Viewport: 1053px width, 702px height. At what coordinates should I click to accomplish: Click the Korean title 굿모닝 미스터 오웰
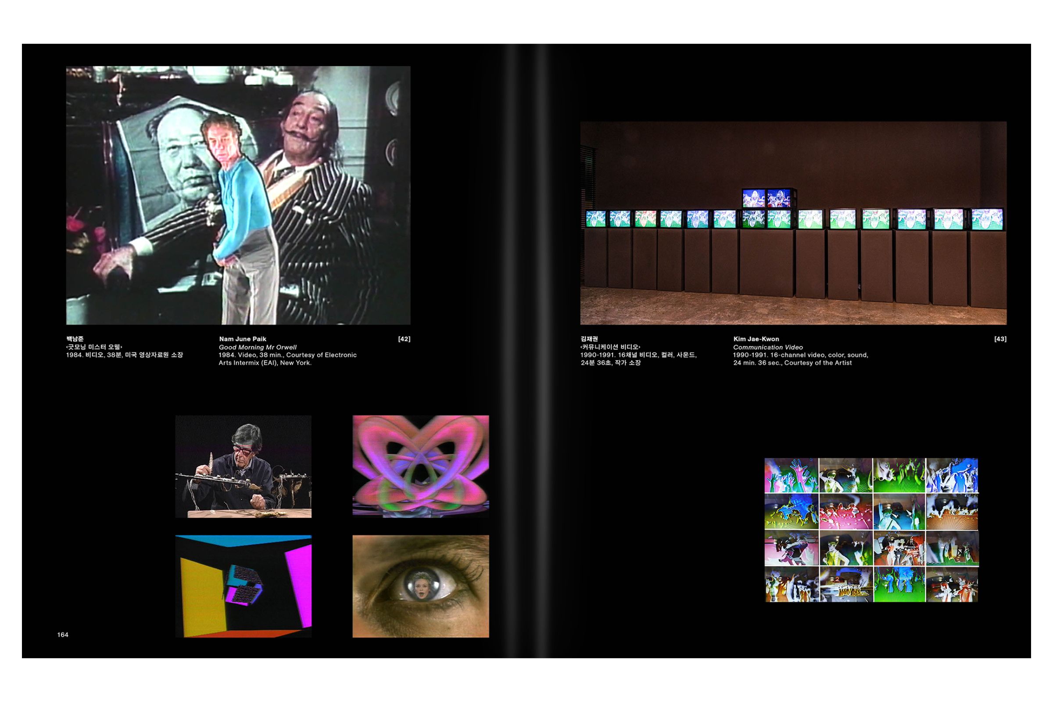coord(94,347)
